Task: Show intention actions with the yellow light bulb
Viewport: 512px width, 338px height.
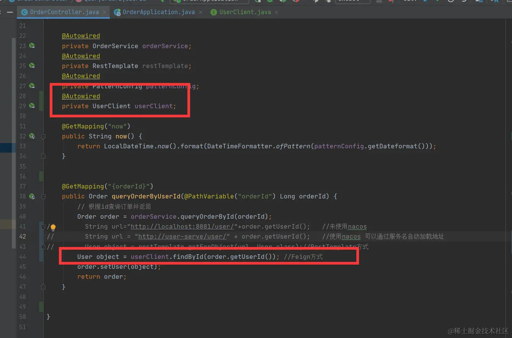Action: [53, 227]
